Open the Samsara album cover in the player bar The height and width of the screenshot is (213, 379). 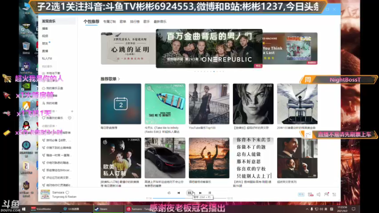(45, 194)
